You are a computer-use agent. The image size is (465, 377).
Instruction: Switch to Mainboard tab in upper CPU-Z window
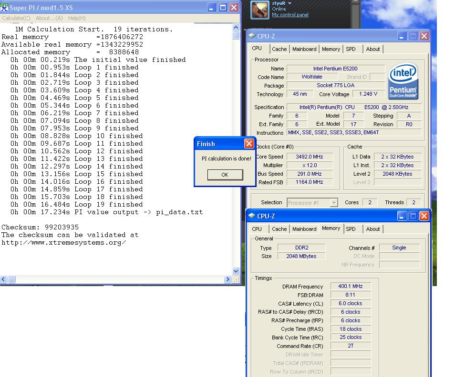(x=304, y=49)
